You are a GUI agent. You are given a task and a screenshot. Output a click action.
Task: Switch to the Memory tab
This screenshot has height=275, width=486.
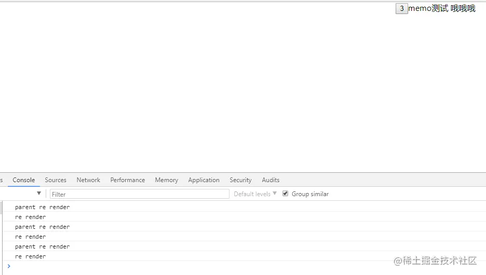[167, 180]
